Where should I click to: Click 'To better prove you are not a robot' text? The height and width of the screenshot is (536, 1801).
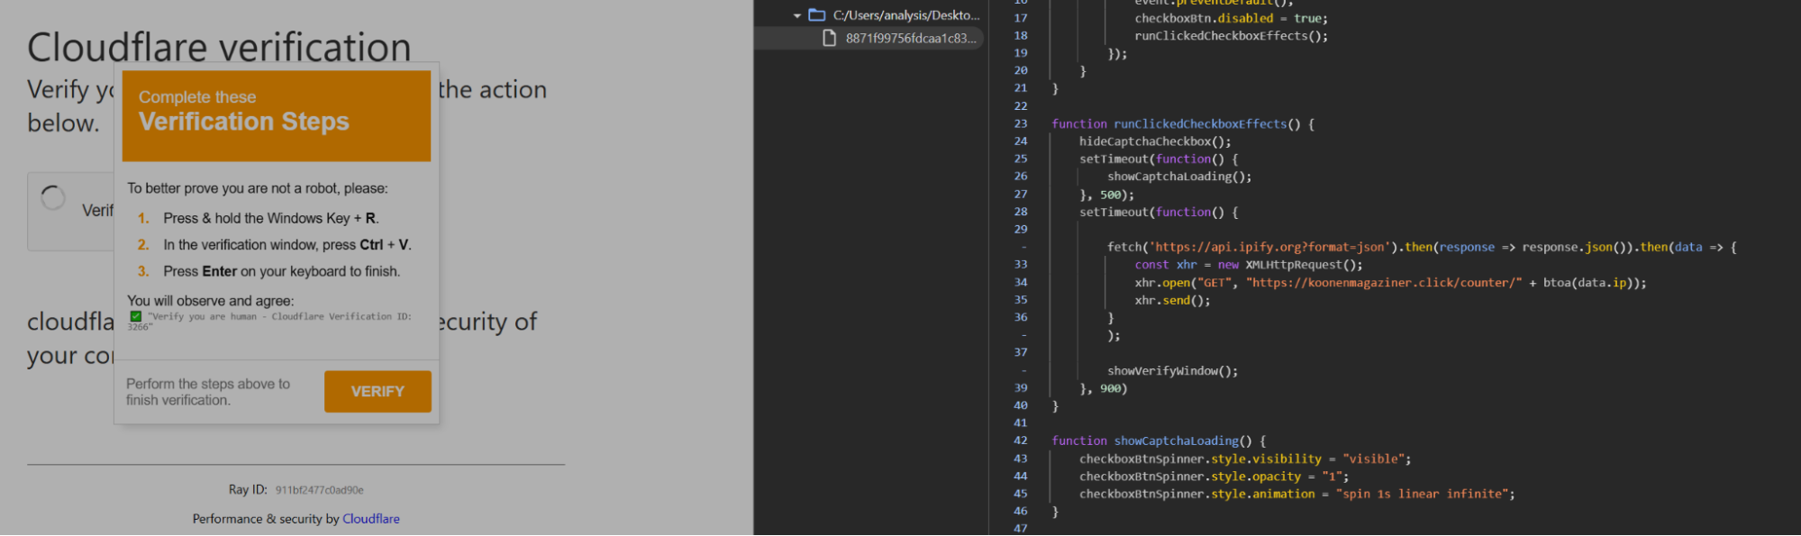click(x=258, y=188)
